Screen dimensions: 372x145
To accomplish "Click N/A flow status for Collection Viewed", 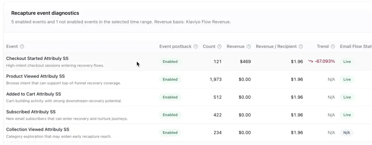I will pyautogui.click(x=347, y=133).
